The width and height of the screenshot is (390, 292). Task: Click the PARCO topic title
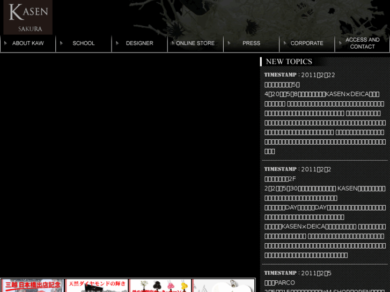[x=279, y=283]
